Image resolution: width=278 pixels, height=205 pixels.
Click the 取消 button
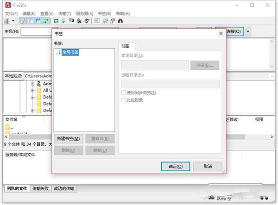point(208,167)
